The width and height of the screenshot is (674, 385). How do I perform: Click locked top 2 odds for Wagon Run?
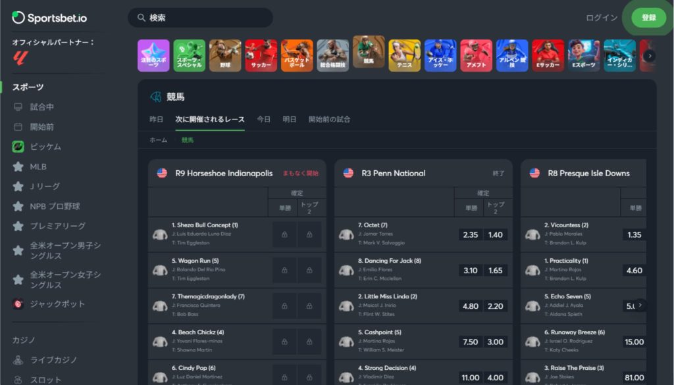pos(309,271)
